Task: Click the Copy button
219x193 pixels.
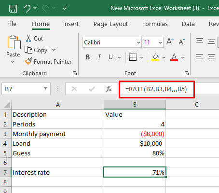Action: point(36,50)
